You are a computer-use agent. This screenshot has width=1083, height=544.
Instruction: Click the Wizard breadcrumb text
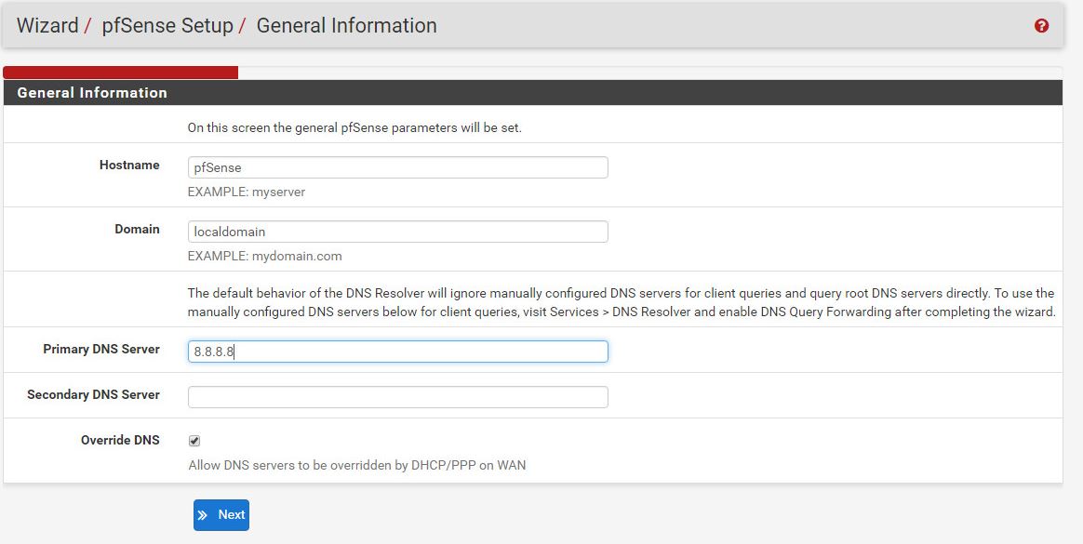[47, 25]
